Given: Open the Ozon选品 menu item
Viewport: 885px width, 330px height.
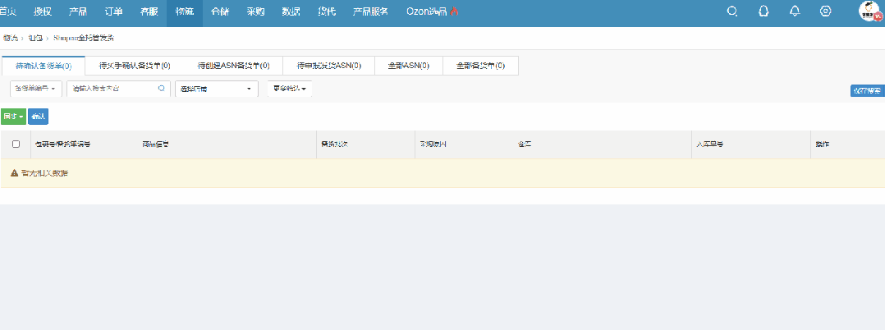Looking at the screenshot, I should [427, 11].
